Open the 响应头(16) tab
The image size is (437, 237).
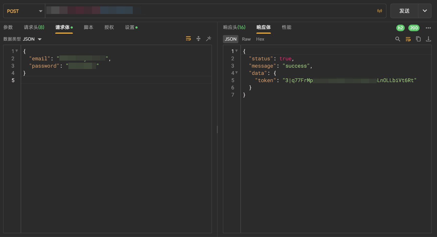click(234, 27)
